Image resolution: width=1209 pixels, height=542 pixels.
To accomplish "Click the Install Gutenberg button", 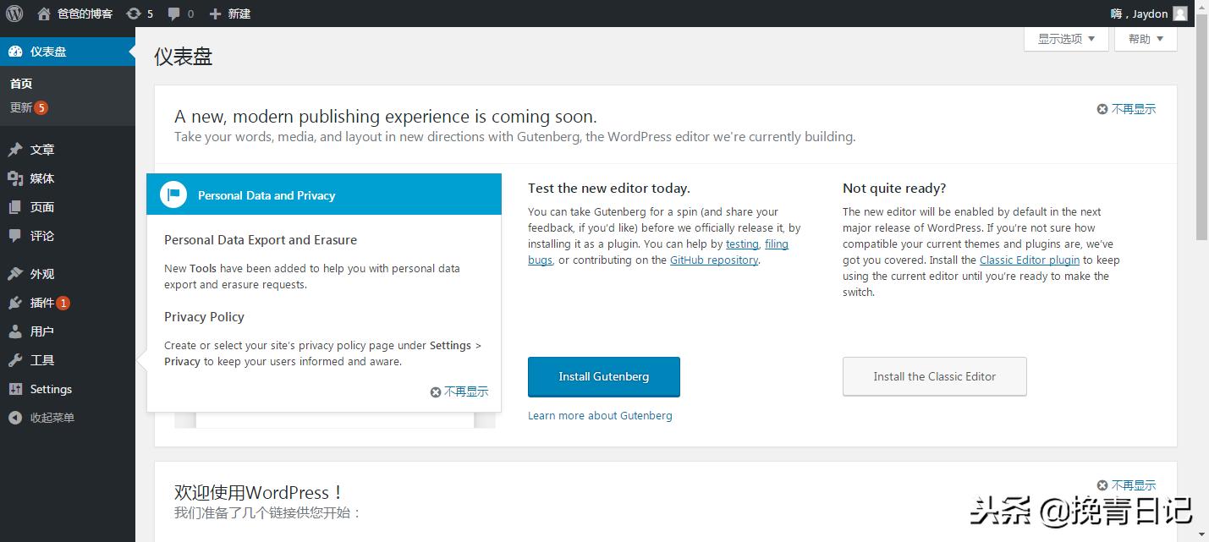I will pyautogui.click(x=603, y=376).
